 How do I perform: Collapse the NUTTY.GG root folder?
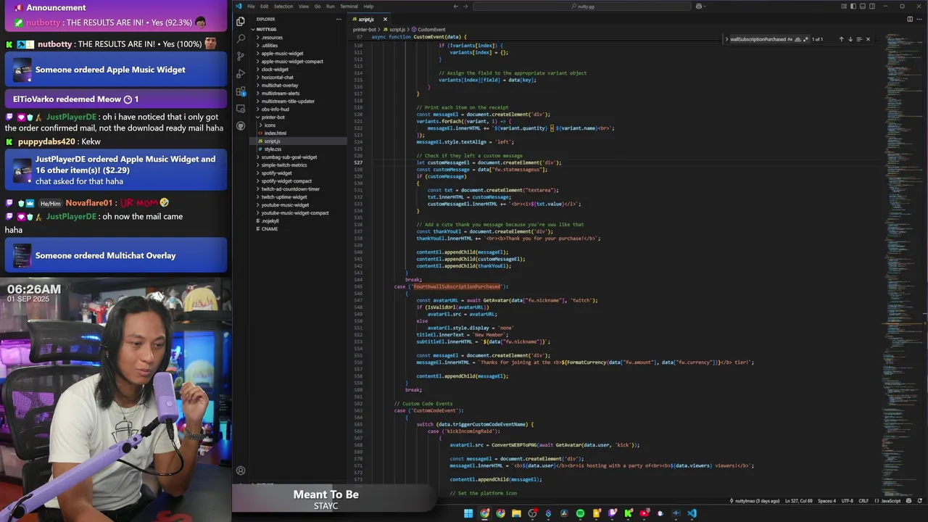click(266, 30)
